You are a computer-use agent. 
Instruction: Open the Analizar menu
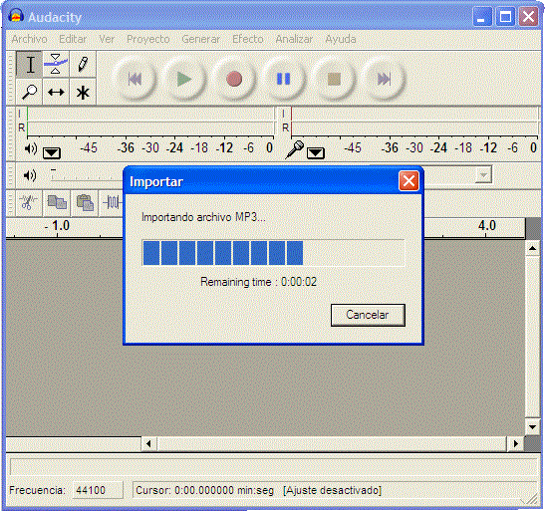tap(294, 39)
